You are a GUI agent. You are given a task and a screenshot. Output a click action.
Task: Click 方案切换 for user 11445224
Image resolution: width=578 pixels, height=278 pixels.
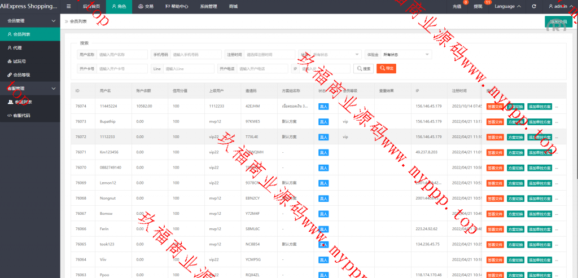(515, 106)
